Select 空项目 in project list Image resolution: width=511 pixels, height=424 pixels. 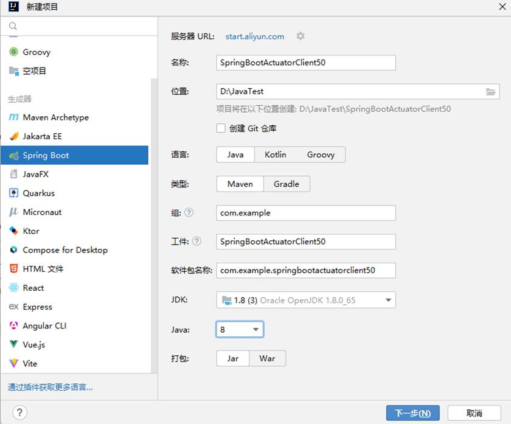(x=74, y=71)
